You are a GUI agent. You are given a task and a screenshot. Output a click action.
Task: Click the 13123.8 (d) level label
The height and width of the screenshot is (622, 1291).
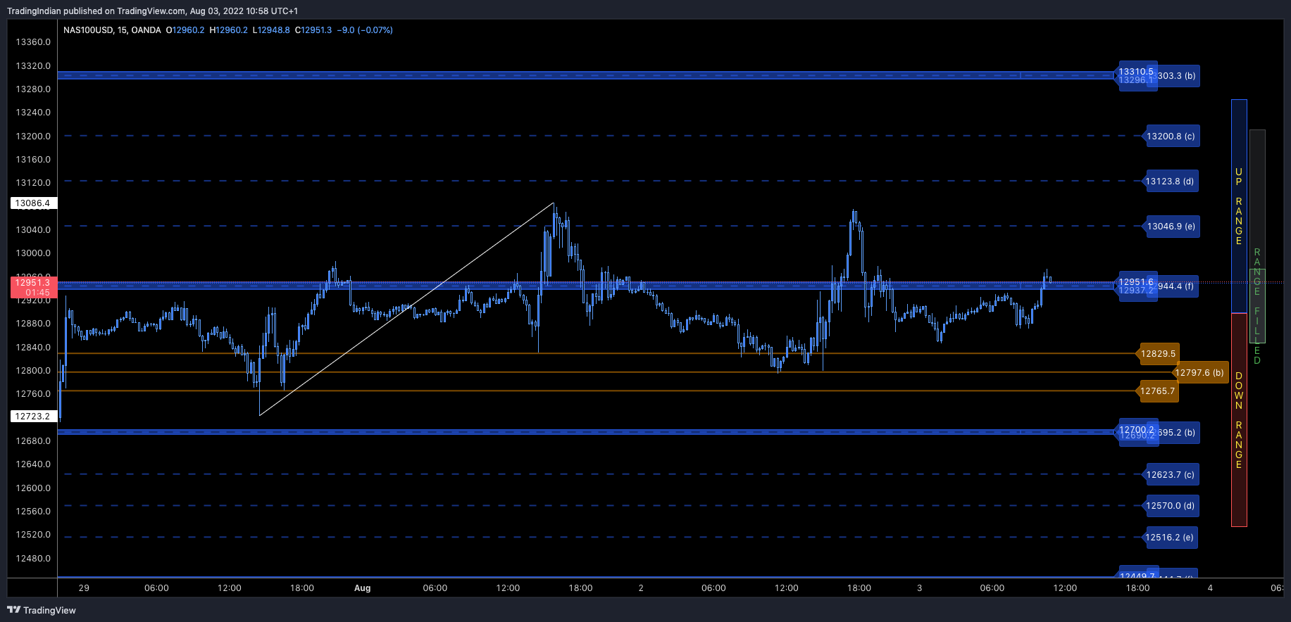pyautogui.click(x=1170, y=182)
